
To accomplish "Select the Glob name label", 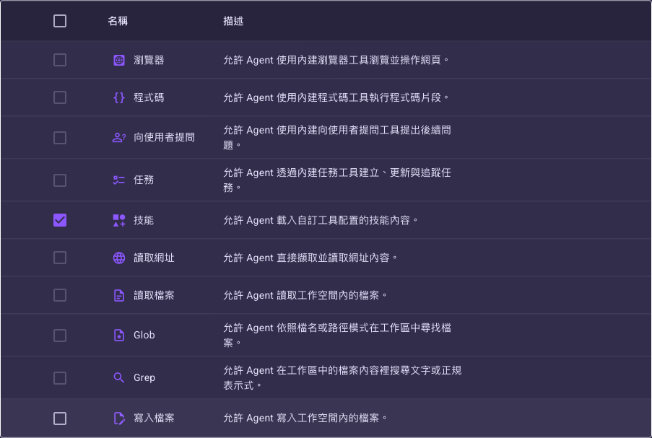I will pos(144,335).
